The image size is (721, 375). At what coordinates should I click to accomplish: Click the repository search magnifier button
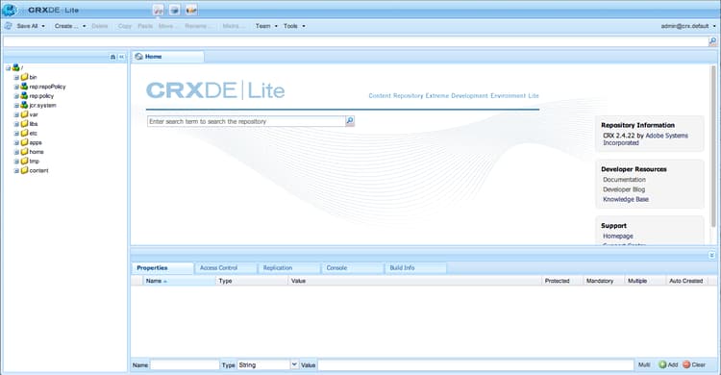click(x=350, y=121)
